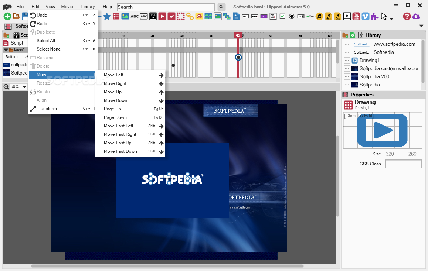This screenshot has width=428, height=271.
Task: Open the Help menu
Action: [107, 7]
